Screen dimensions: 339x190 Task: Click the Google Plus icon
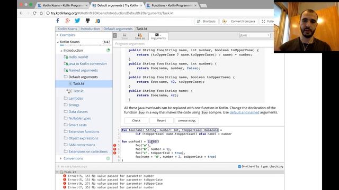(68, 21)
